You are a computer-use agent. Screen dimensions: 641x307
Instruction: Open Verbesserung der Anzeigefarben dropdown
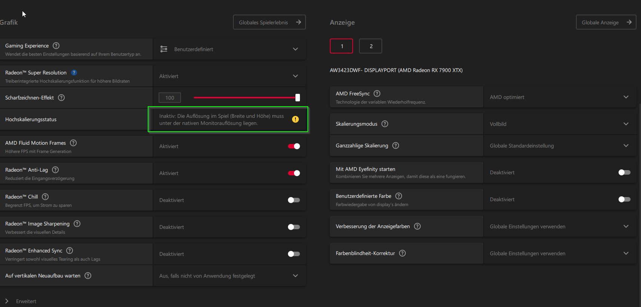(x=560, y=226)
